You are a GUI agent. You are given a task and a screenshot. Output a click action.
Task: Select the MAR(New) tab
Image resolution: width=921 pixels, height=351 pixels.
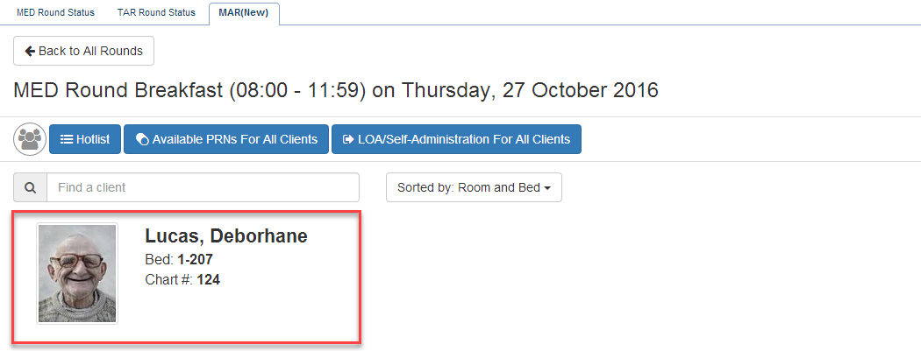(x=244, y=12)
